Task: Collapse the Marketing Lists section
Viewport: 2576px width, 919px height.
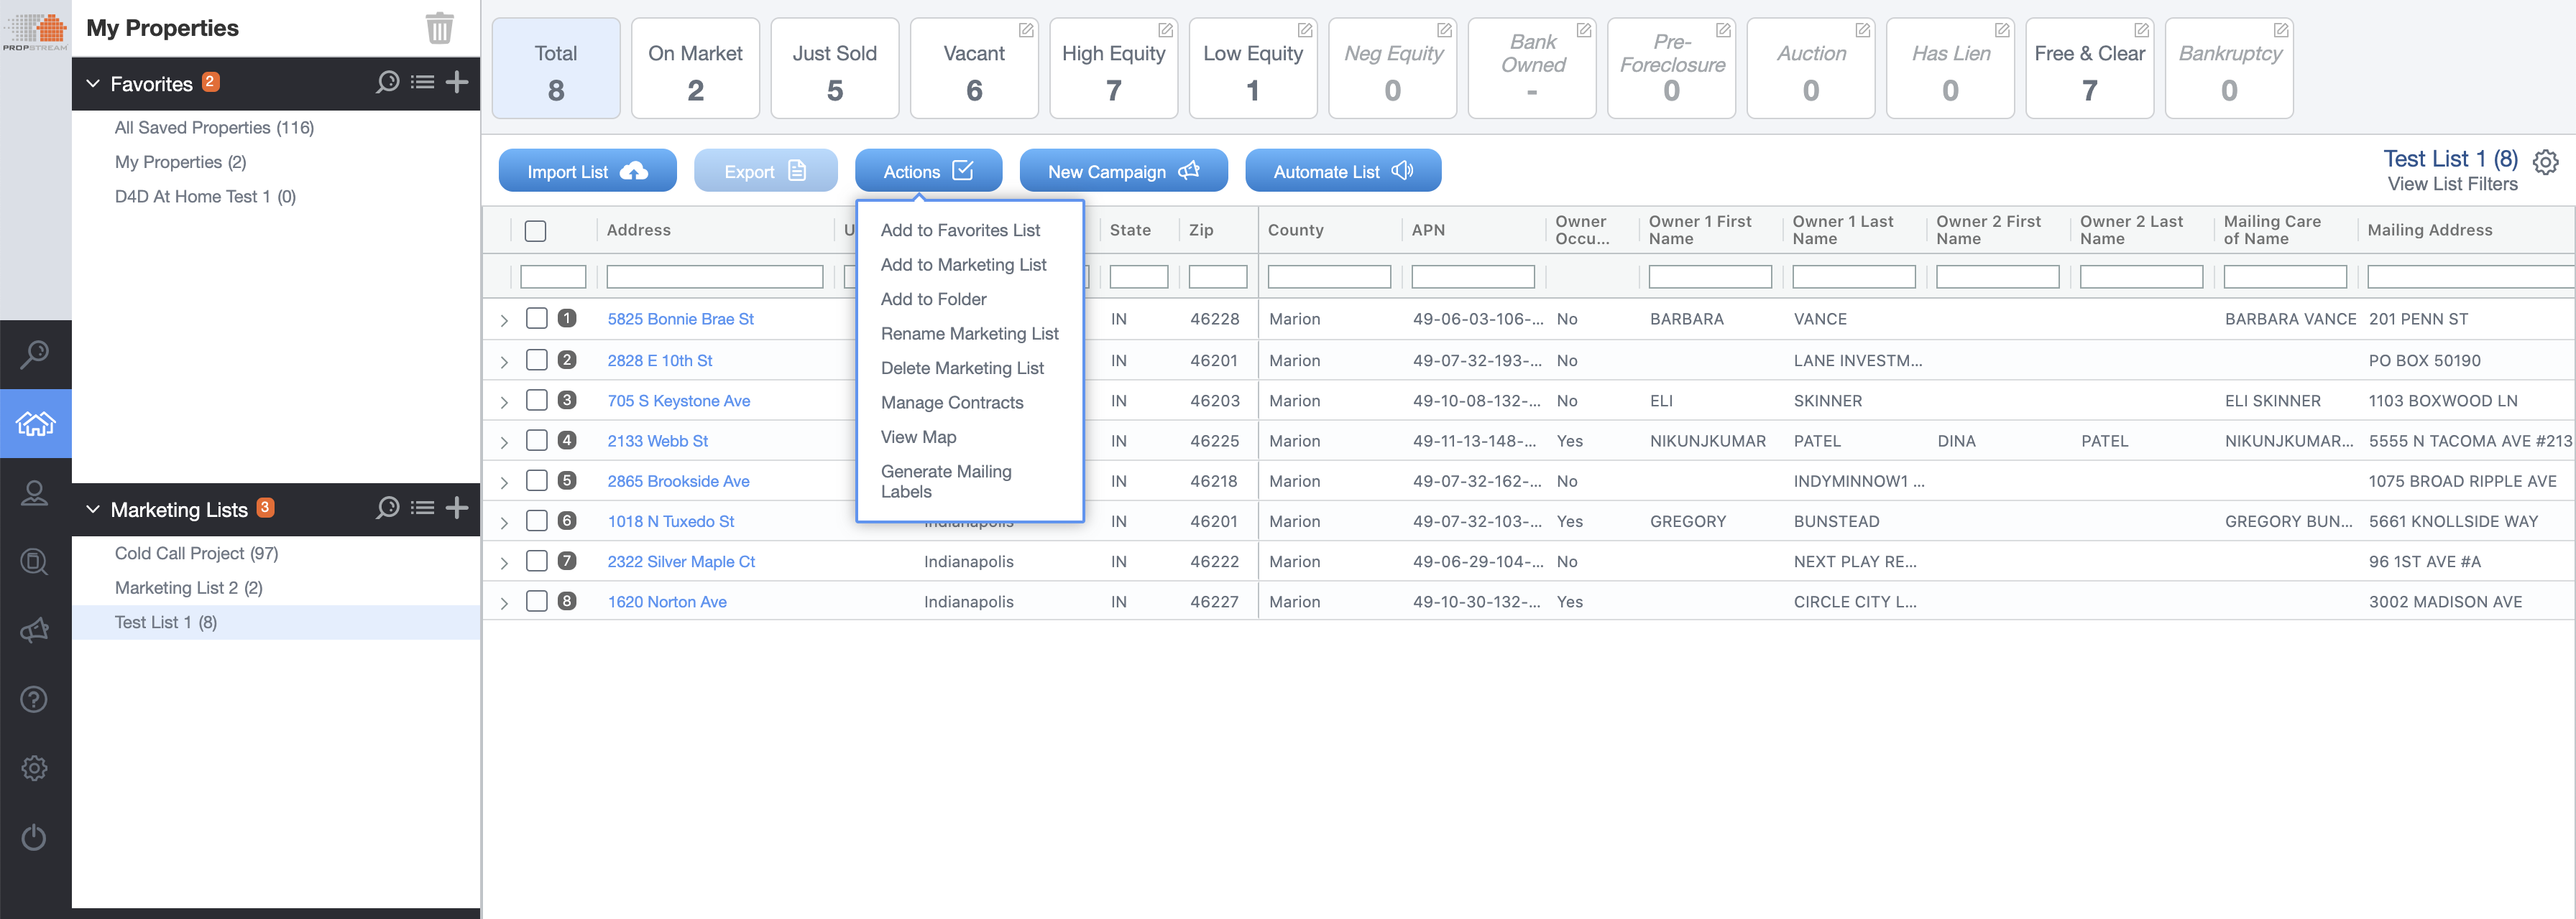Action: click(x=93, y=508)
